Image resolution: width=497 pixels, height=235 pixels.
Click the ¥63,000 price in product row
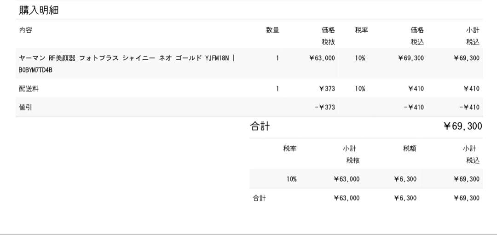tap(322, 58)
